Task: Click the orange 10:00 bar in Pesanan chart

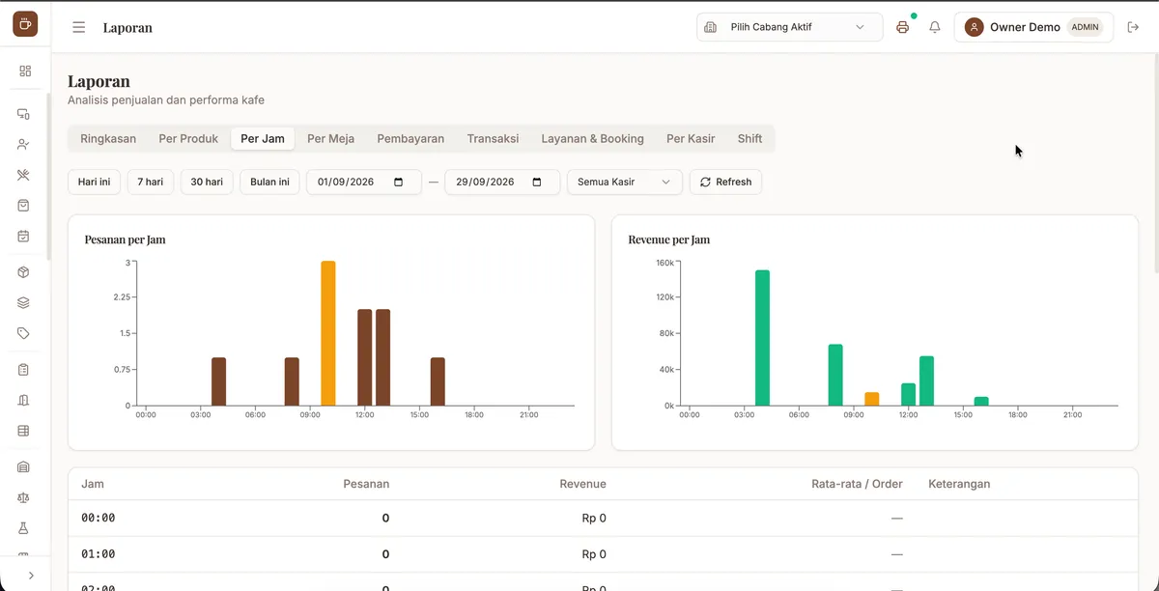Action: pyautogui.click(x=328, y=333)
